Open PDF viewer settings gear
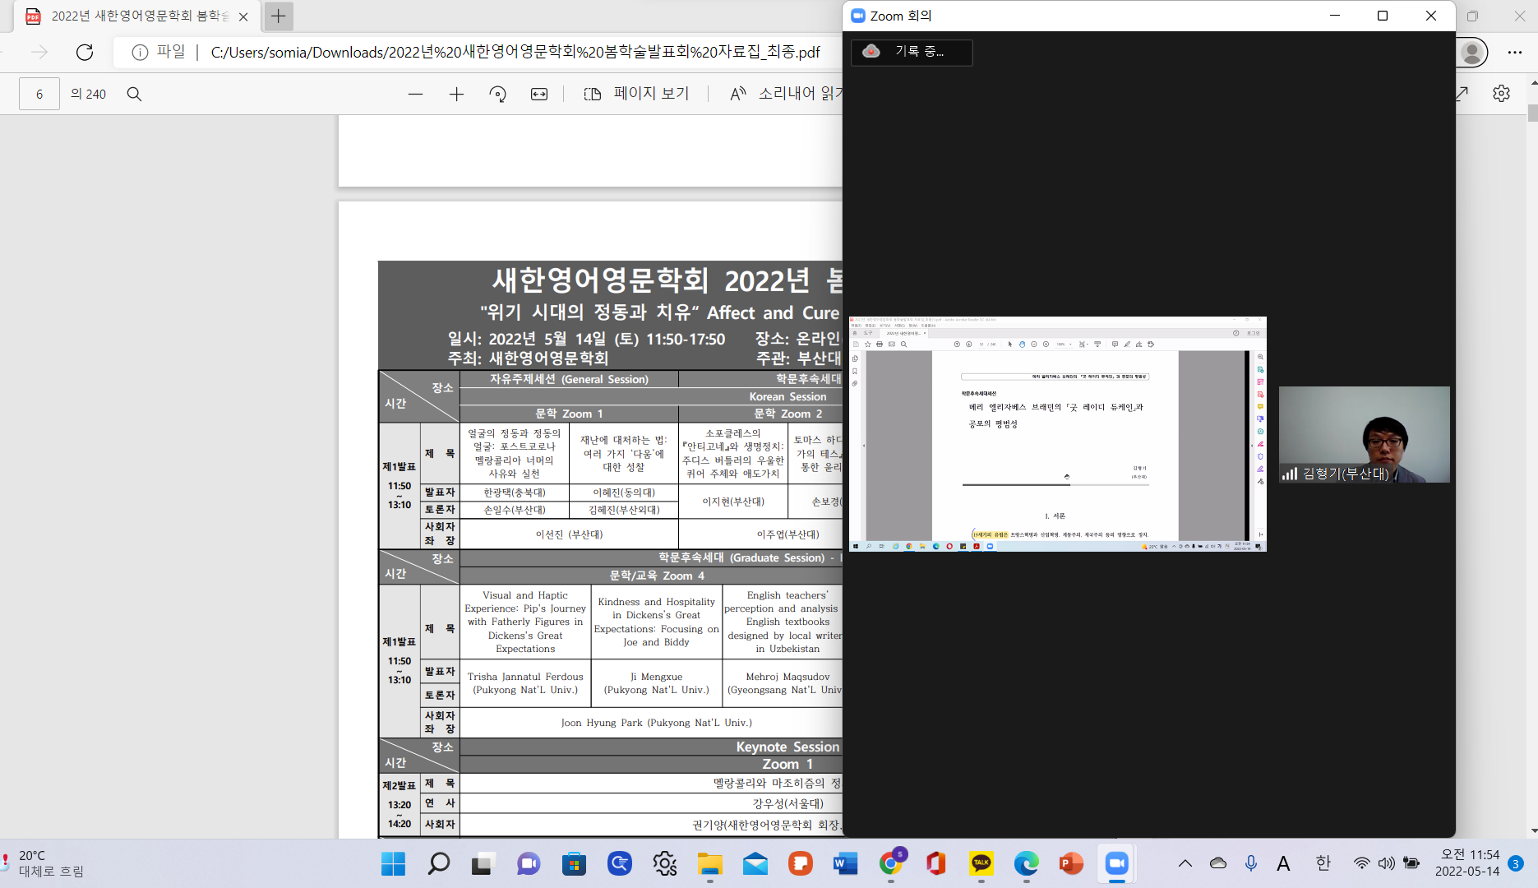Image resolution: width=1538 pixels, height=888 pixels. coord(1501,94)
